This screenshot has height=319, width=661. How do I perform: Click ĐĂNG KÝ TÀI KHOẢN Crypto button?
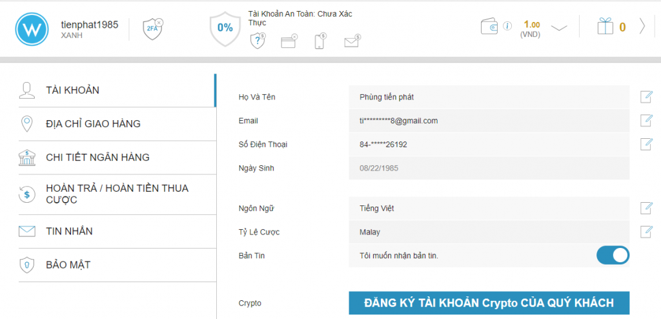pyautogui.click(x=489, y=303)
